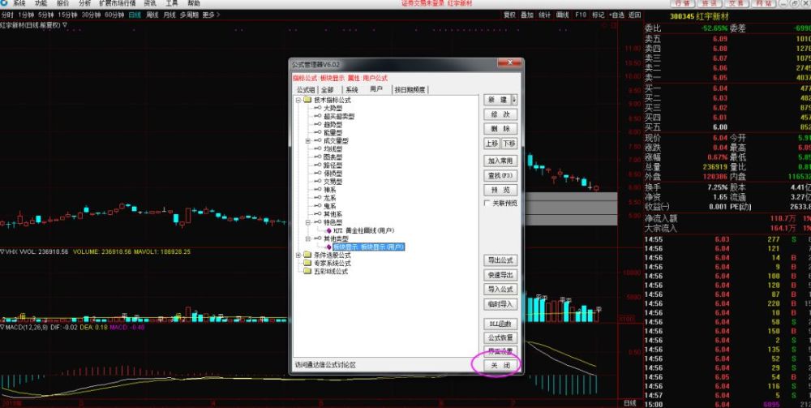
Task: Open F10 company information
Action: pos(581,15)
